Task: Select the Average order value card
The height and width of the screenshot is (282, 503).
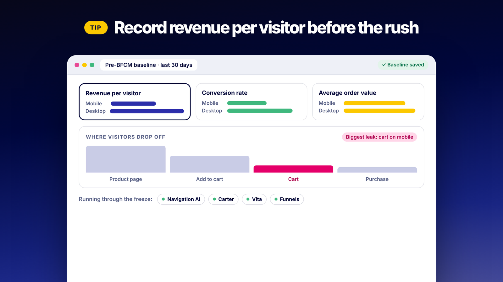Action: point(368,102)
